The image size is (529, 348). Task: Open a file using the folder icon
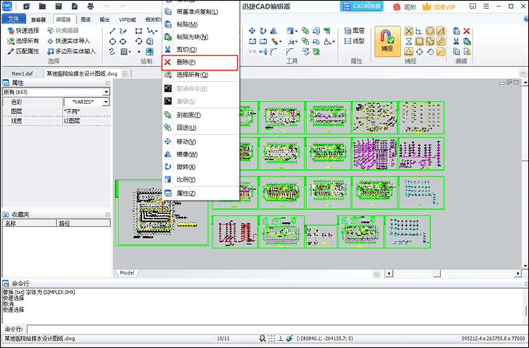click(x=42, y=6)
